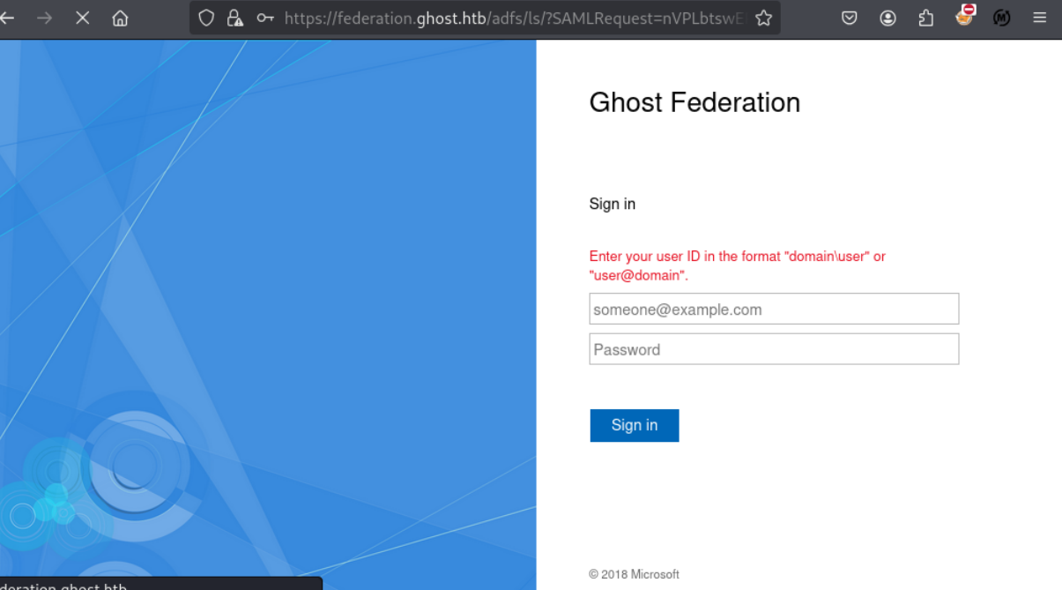Image resolution: width=1062 pixels, height=590 pixels.
Task: Open the extensions puzzle icon
Action: tap(925, 18)
